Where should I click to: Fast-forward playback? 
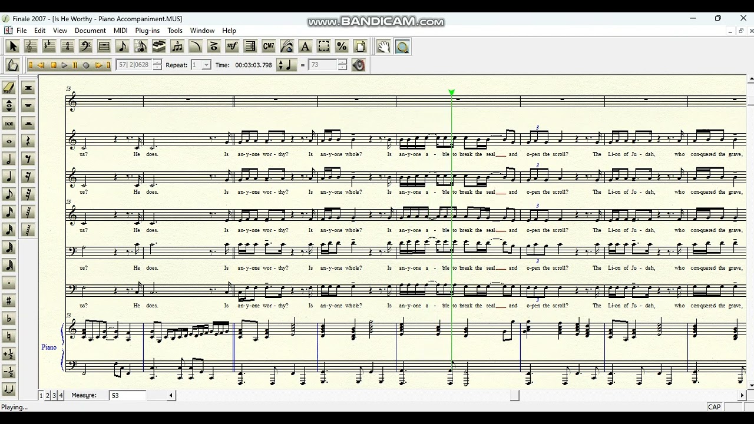coord(98,65)
